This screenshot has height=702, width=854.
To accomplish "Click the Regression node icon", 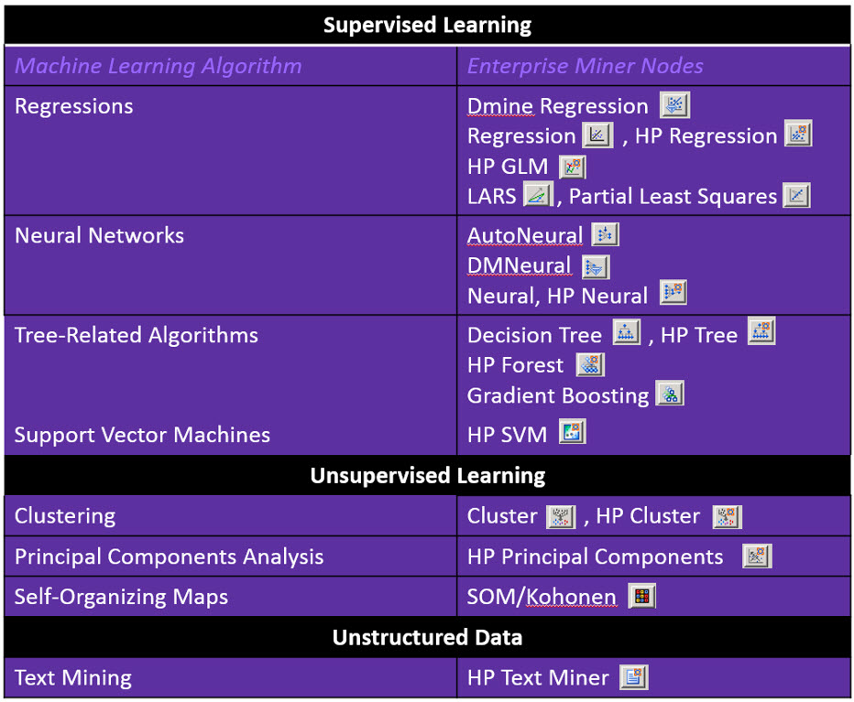I will click(x=597, y=135).
